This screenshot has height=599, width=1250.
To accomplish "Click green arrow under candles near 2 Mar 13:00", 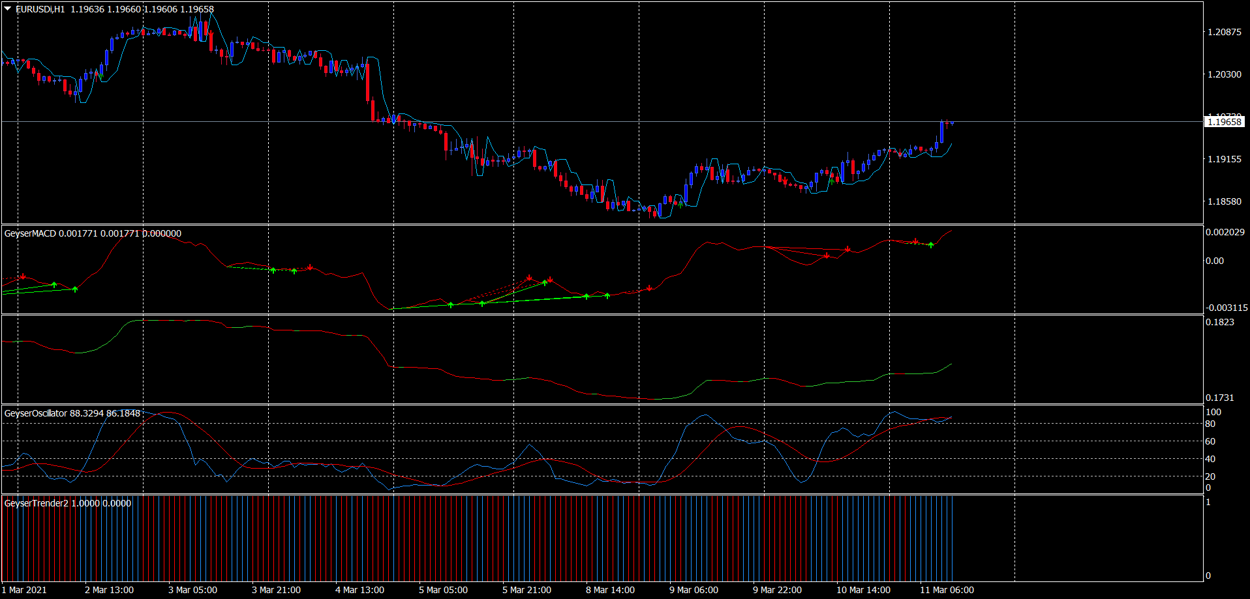I will (x=100, y=76).
